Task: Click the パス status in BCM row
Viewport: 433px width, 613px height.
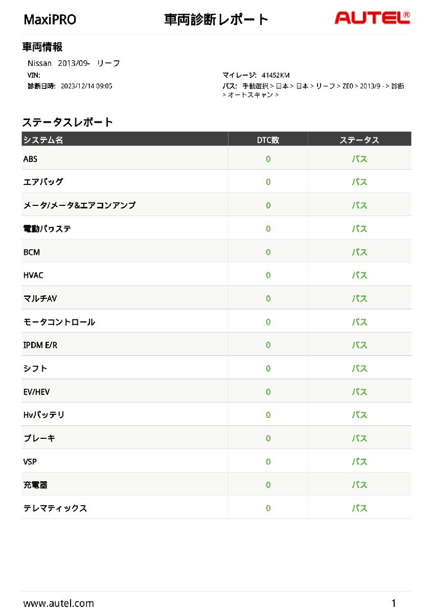Action: [x=359, y=252]
